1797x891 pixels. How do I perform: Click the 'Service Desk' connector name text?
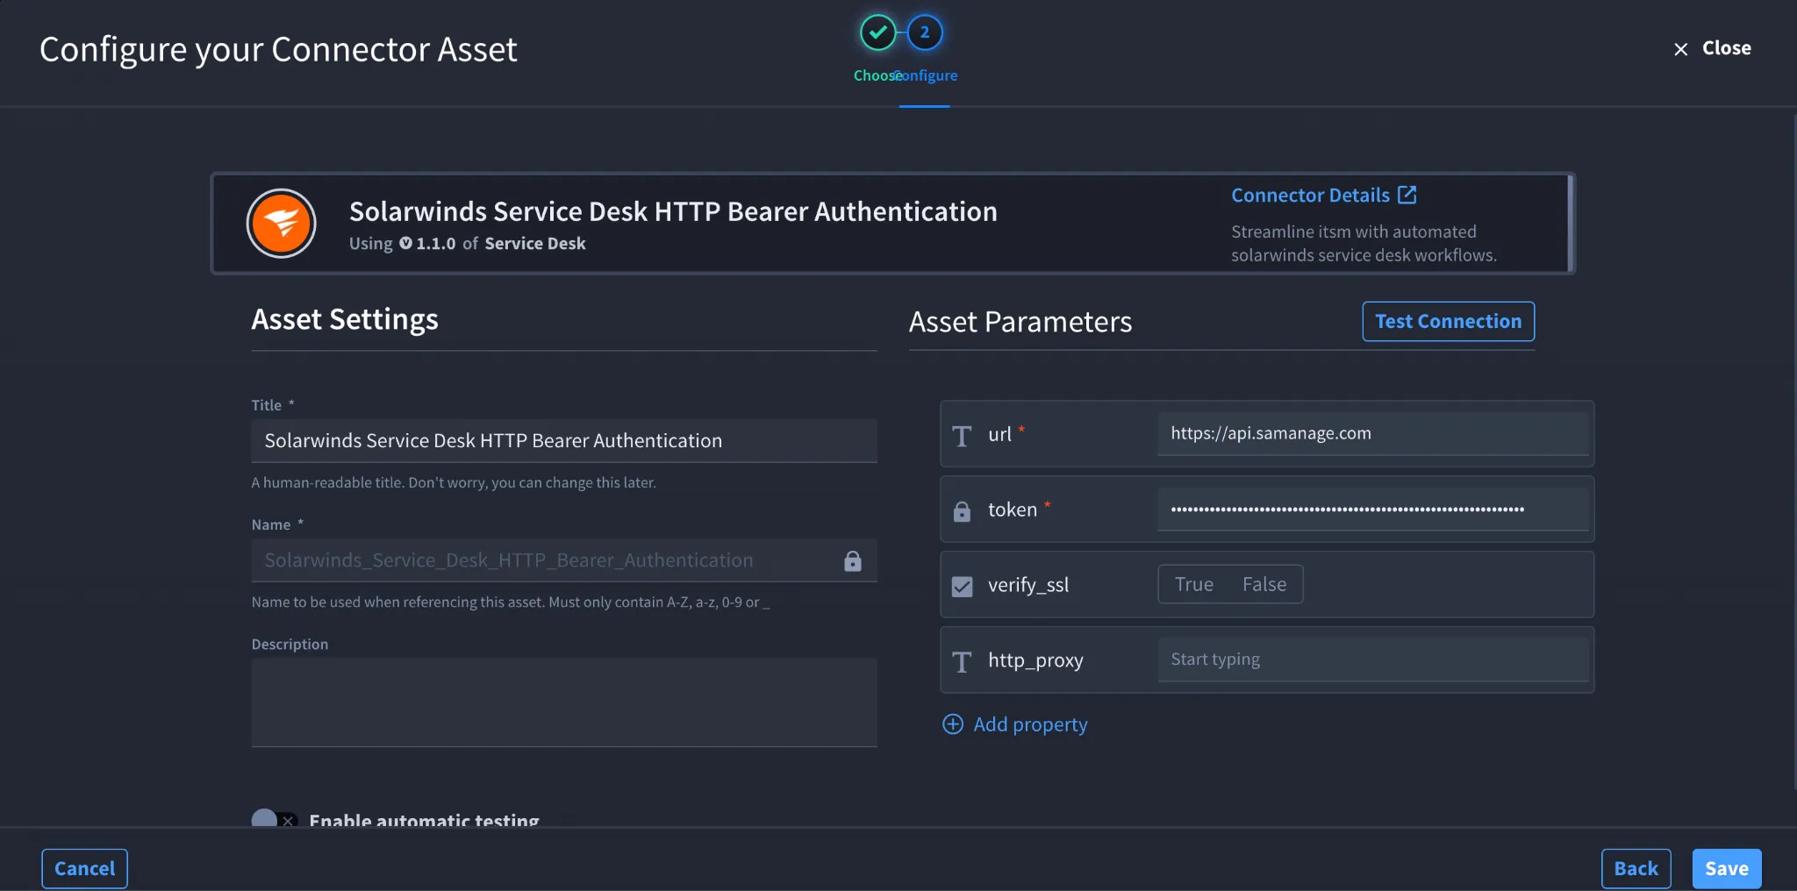[534, 244]
